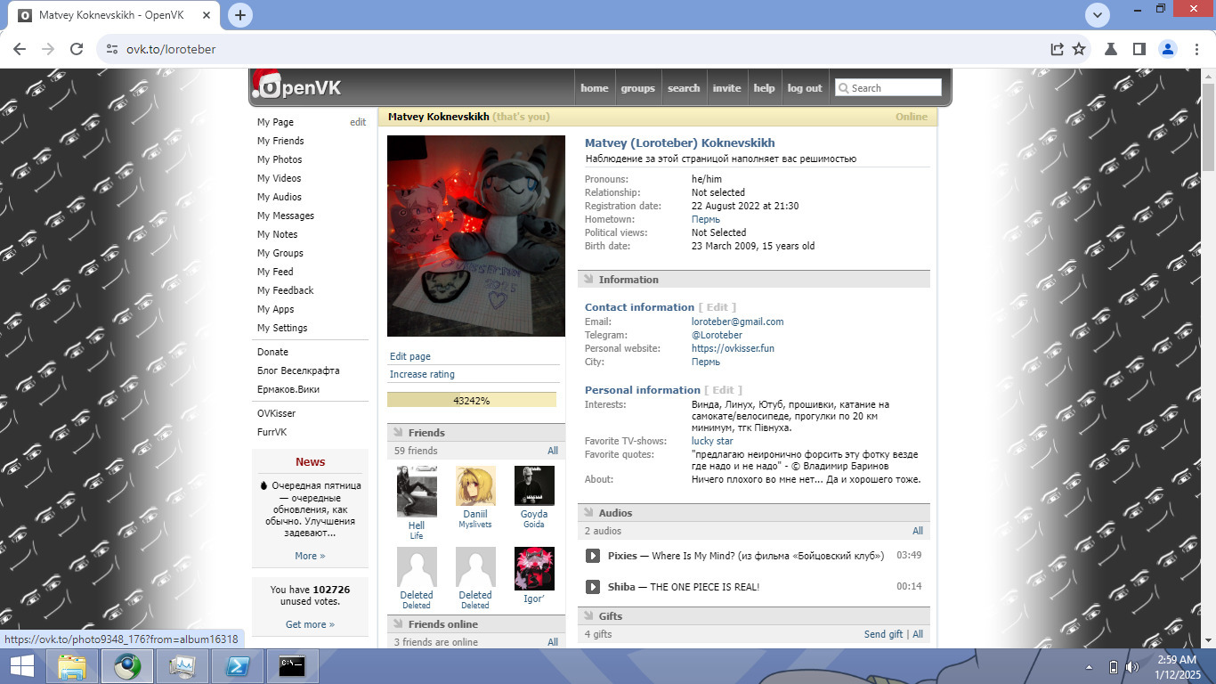Viewport: 1216px width, 684px height.
Task: Open groups in the top navigation bar
Action: point(637,88)
